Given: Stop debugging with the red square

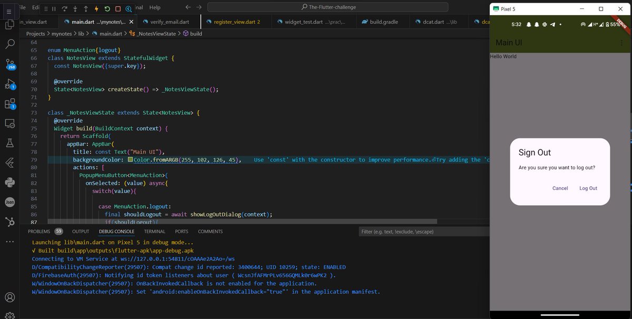Looking at the screenshot, I should (118, 9).
